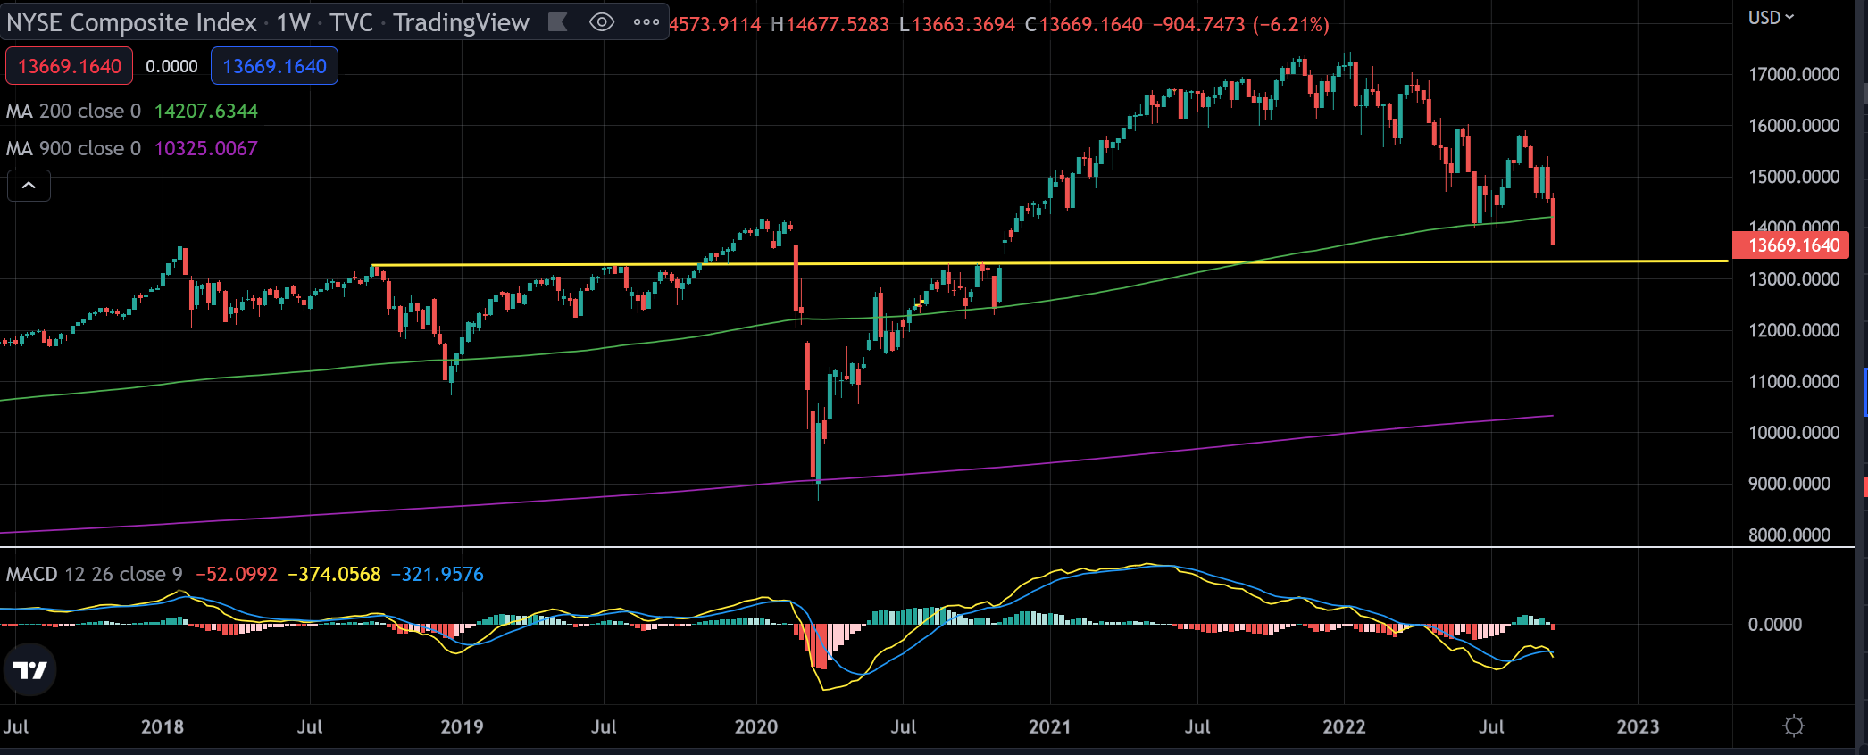Click the weekly change -904.7473 (-6.21%)

point(1241,24)
